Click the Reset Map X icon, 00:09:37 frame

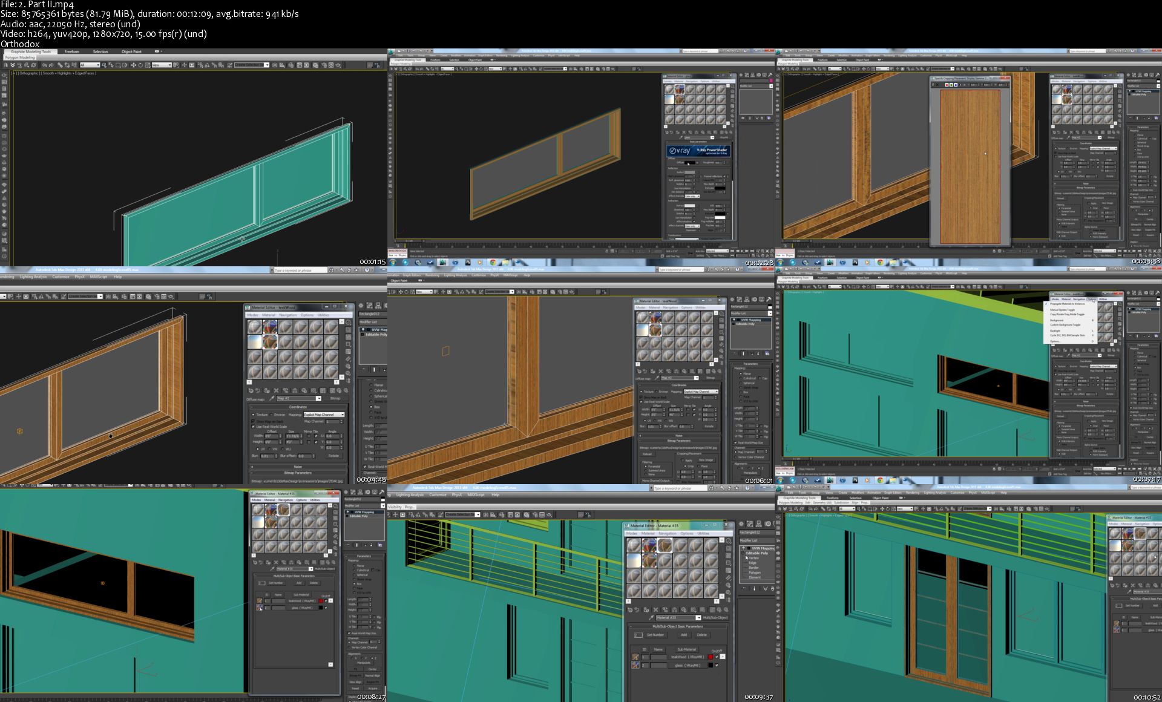tap(655, 610)
